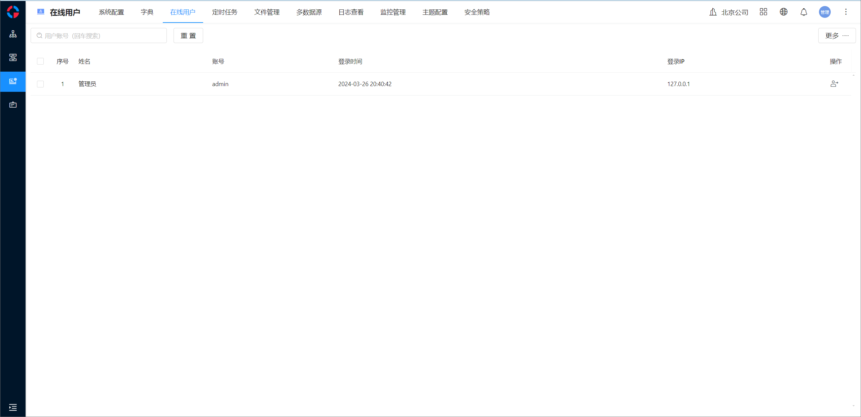Toggle the select-all header checkbox
Viewport: 861px width, 417px height.
coord(40,61)
